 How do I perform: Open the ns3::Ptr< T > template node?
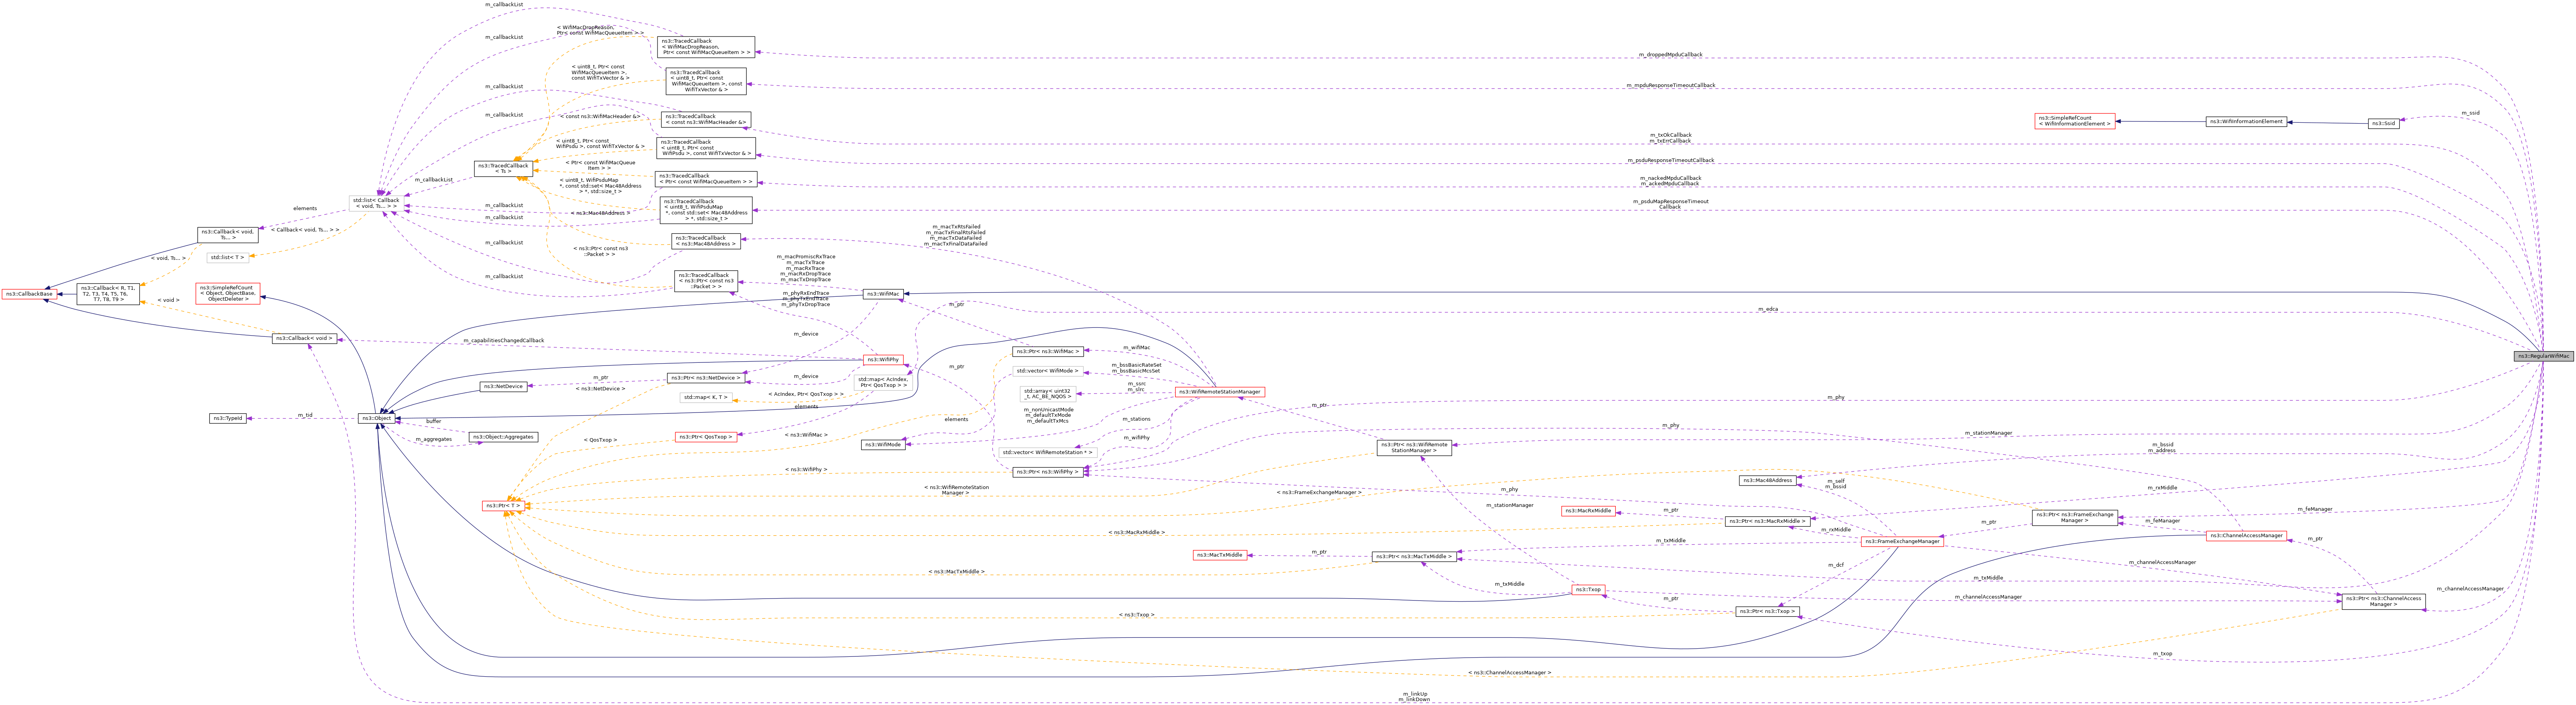[x=503, y=506]
